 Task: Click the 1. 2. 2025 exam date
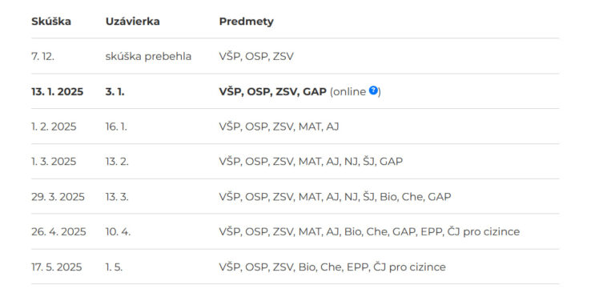[x=54, y=126]
